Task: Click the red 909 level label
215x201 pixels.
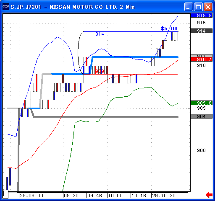Action: pos(100,71)
